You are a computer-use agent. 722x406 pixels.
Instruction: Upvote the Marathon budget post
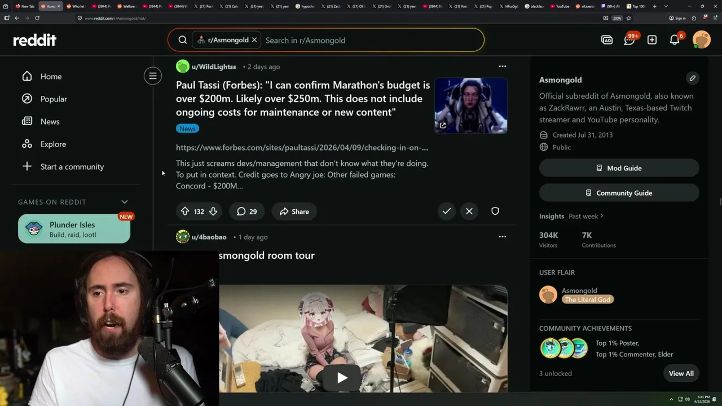[185, 211]
